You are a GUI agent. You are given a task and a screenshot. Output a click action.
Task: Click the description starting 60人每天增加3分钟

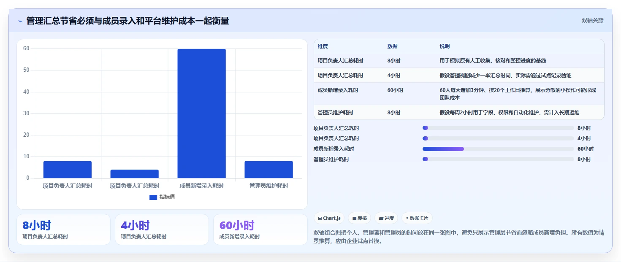click(x=518, y=94)
